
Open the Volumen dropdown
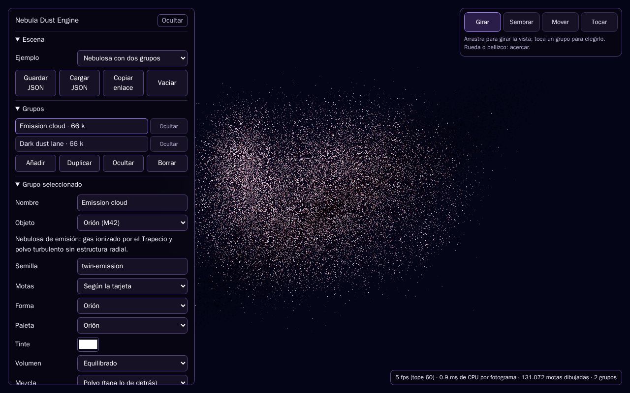click(132, 363)
